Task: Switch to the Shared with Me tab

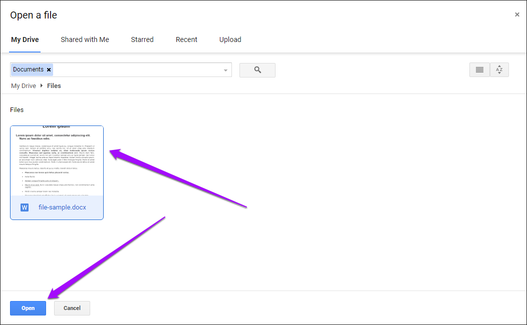Action: coord(85,39)
